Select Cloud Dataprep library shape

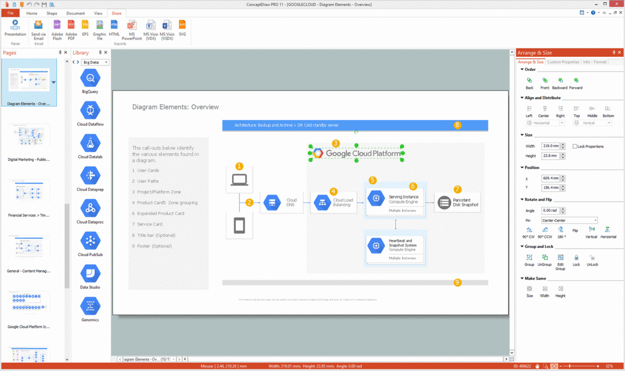[x=90, y=179]
